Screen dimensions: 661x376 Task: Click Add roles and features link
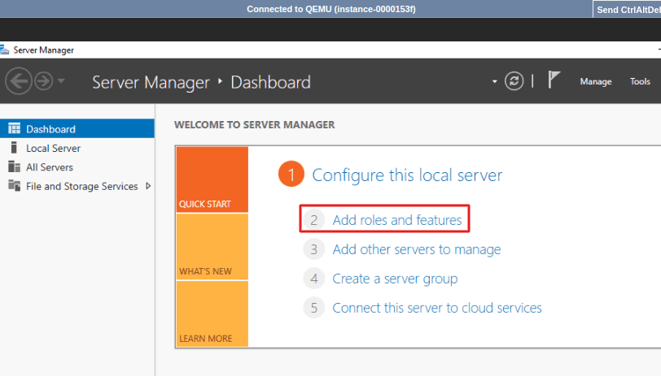tap(396, 220)
